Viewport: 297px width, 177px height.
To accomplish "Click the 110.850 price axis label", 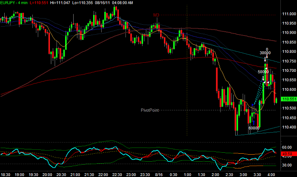I will [289, 42].
